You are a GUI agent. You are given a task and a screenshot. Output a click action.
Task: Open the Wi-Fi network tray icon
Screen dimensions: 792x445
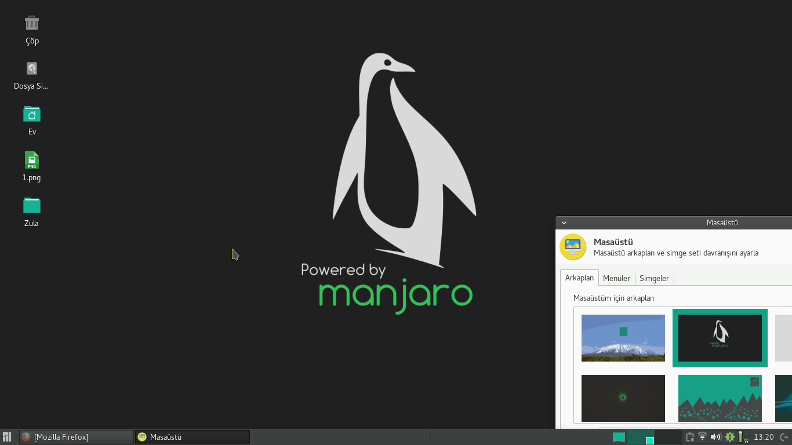[703, 437]
